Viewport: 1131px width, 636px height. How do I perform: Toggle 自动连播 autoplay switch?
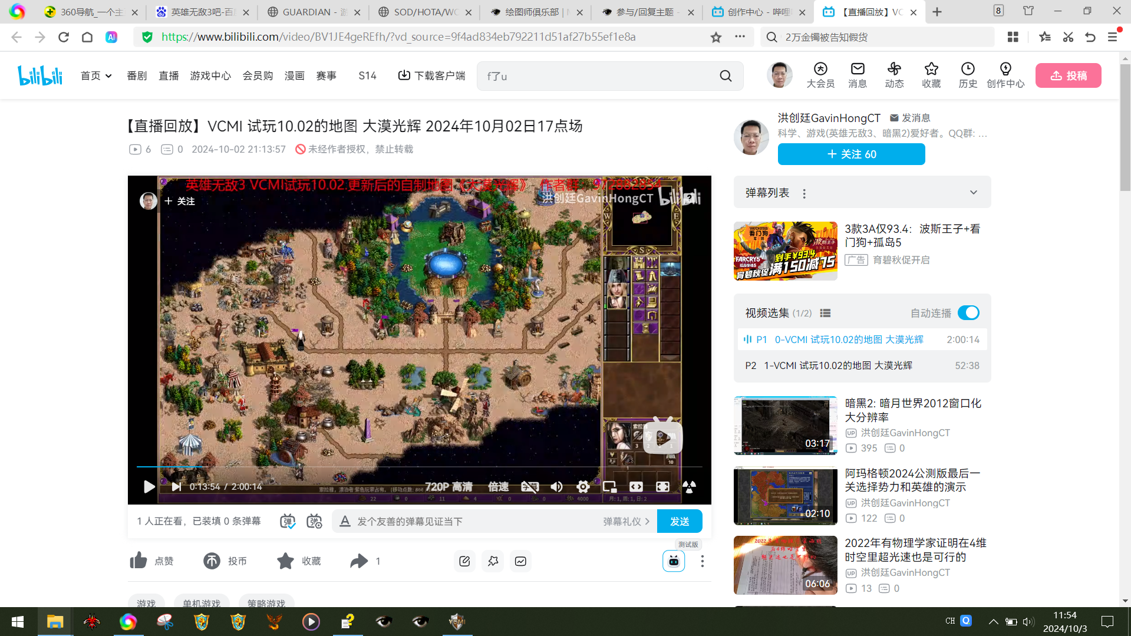(968, 313)
